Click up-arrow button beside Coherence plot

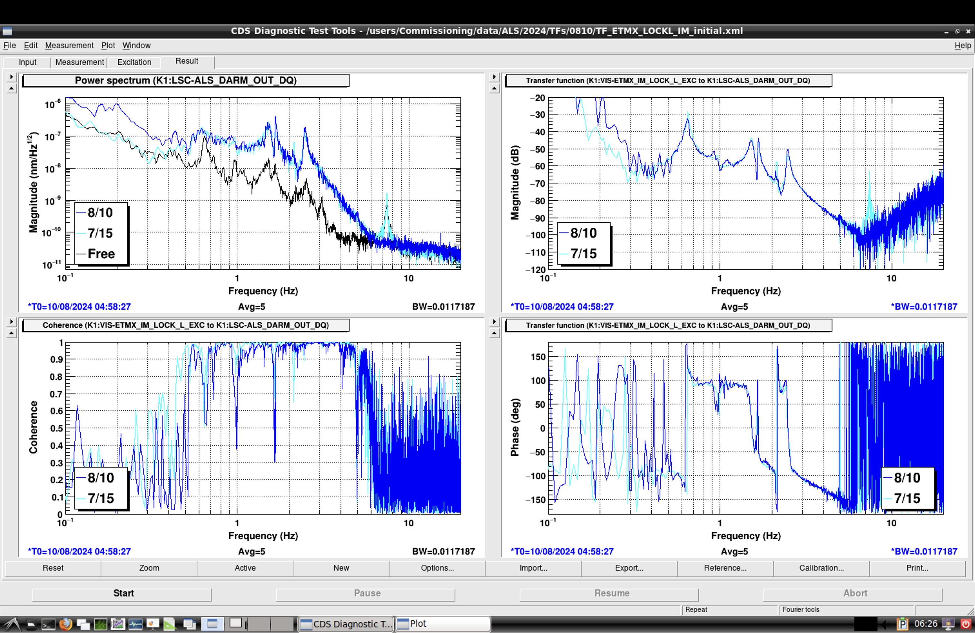[12, 333]
